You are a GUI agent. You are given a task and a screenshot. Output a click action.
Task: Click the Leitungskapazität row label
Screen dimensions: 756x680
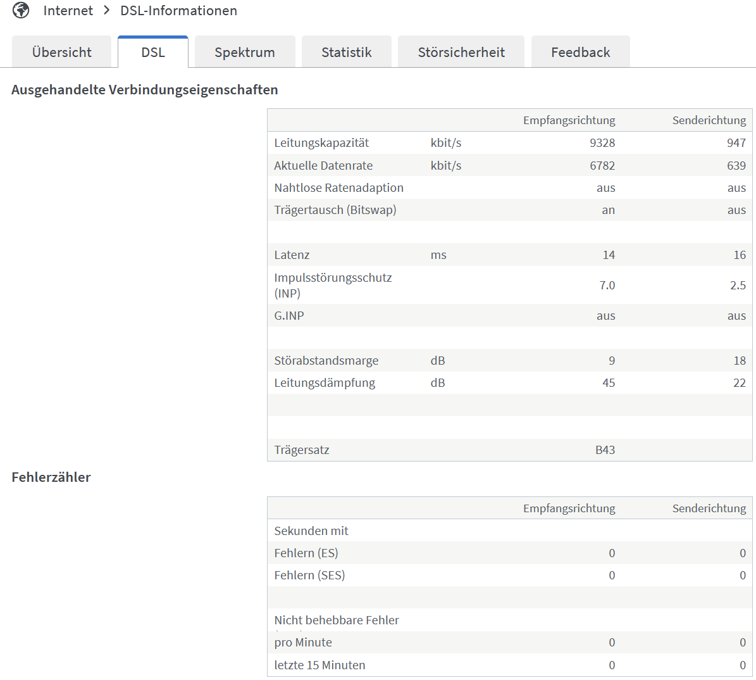(321, 143)
